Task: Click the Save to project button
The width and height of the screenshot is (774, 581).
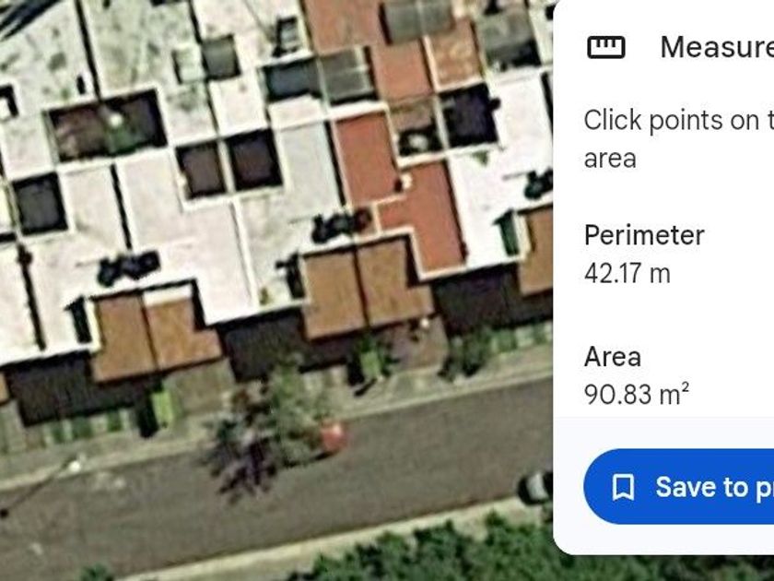Action: pos(679,487)
